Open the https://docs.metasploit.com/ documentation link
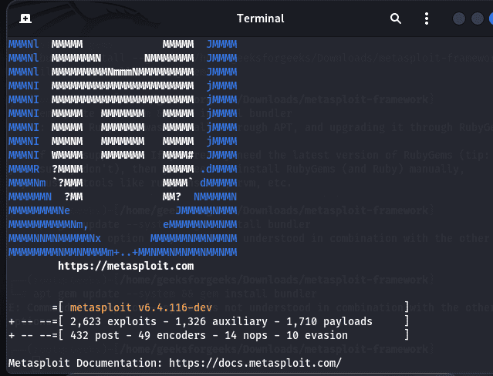This screenshot has width=493, height=376. point(255,363)
